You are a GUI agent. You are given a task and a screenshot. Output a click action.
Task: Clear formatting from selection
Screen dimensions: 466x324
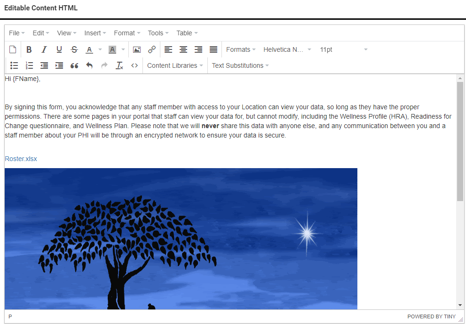(119, 65)
